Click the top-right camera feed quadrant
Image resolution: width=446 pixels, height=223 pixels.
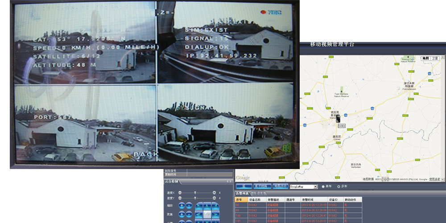[x=226, y=43]
